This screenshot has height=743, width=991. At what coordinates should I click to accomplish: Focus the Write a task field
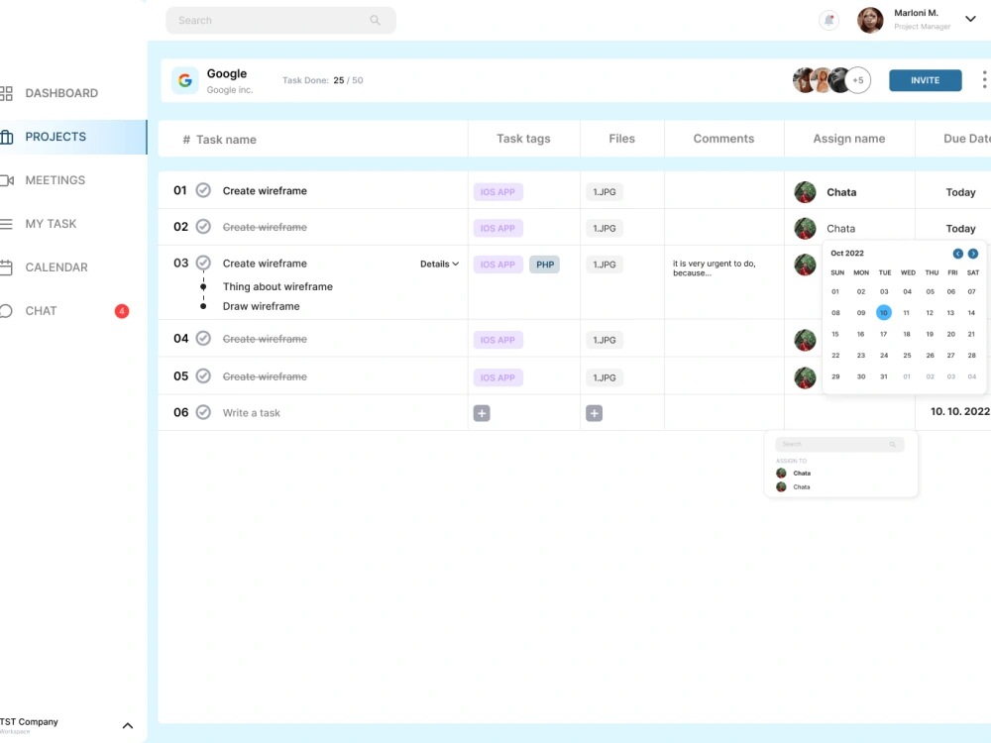(251, 412)
